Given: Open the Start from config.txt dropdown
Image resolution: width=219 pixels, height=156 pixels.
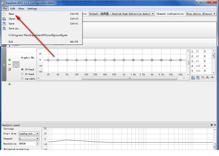Looking at the screenshot, I should 29,134.
